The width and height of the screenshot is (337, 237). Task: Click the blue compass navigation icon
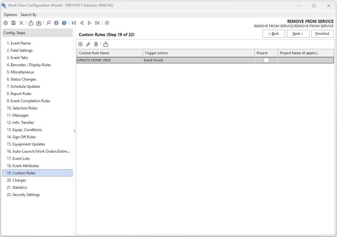107,23
